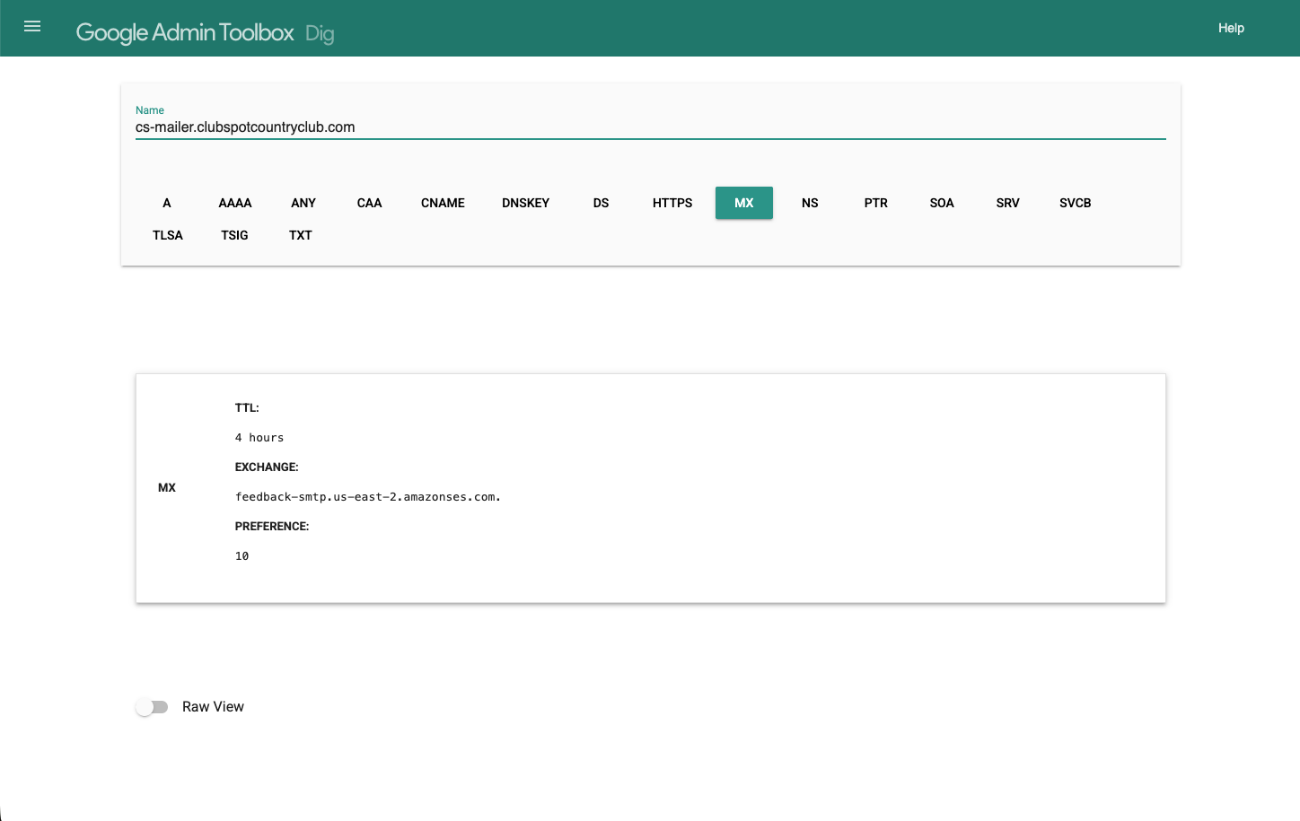The height and width of the screenshot is (821, 1300).
Task: Look up SOA records
Action: pos(942,203)
